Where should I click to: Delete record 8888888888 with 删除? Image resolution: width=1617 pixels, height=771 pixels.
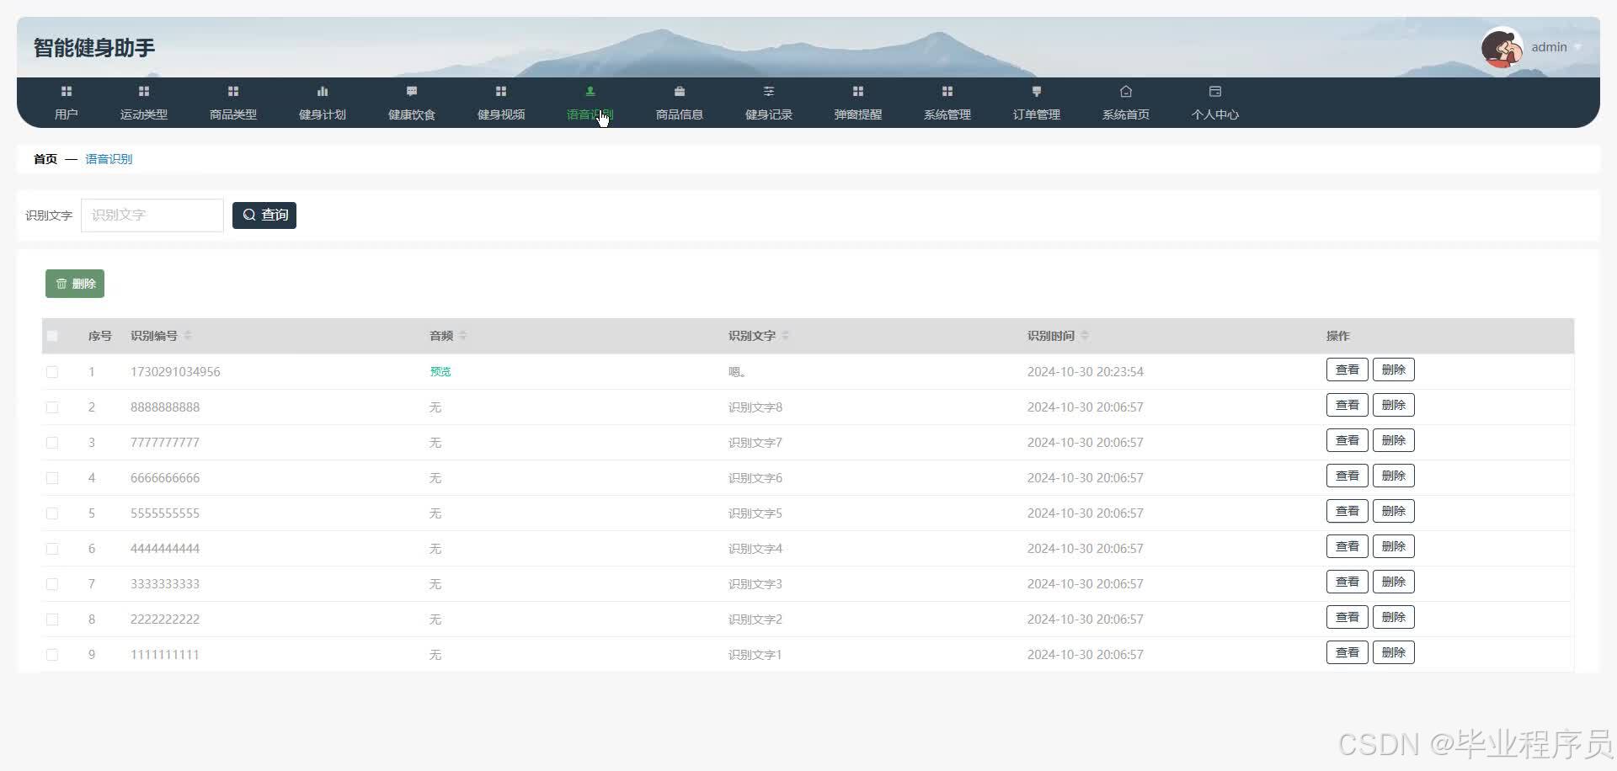click(1394, 405)
